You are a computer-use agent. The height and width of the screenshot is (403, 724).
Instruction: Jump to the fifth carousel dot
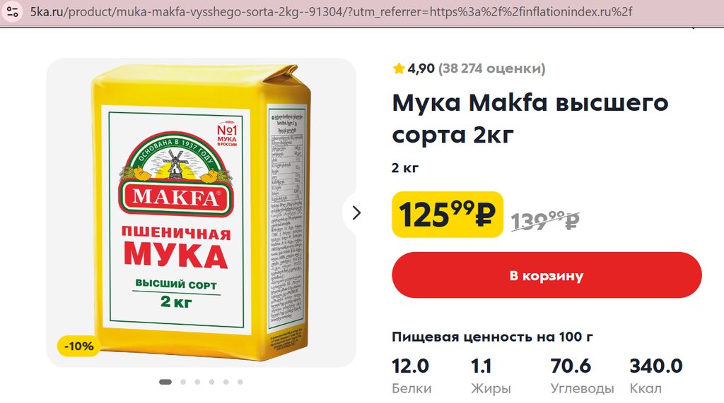(x=226, y=382)
